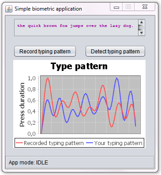Click the text area scrollbar down arrow
Viewport: 161px width, 175px height.
[x=142, y=33]
